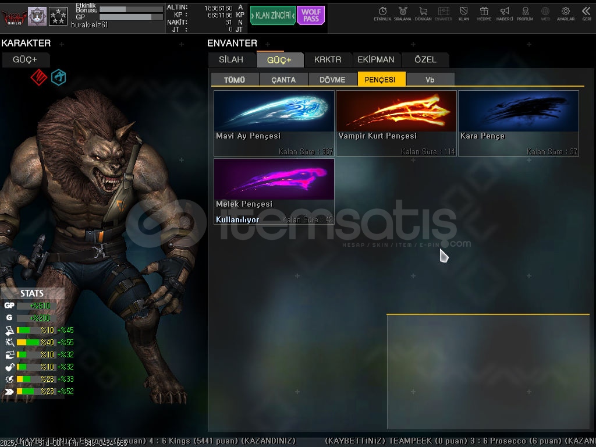The image size is (596, 447).
Task: Click the GP progress bar in header
Action: [131, 17]
